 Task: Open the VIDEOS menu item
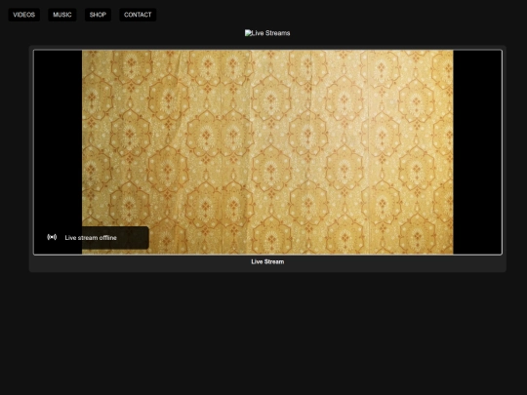(x=23, y=15)
